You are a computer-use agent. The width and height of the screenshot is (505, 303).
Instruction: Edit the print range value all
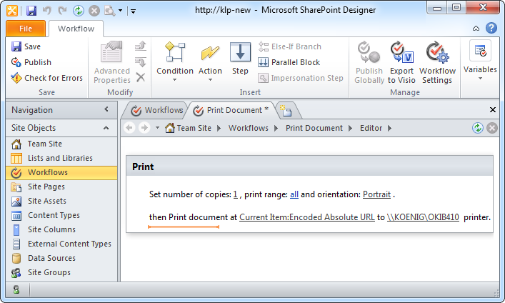click(294, 194)
